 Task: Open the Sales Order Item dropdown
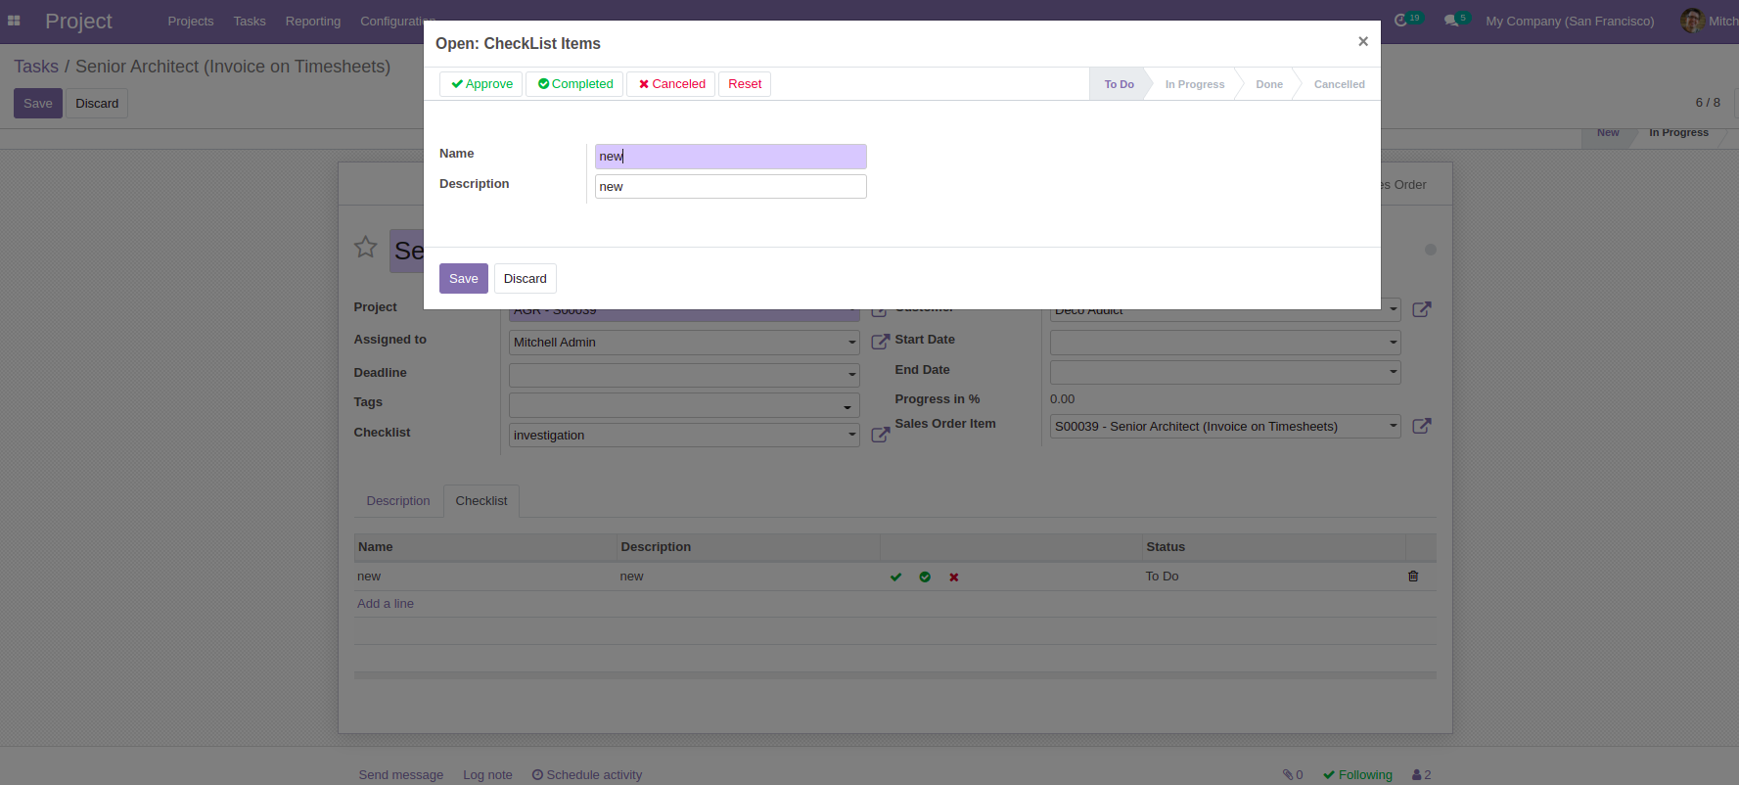point(1393,426)
